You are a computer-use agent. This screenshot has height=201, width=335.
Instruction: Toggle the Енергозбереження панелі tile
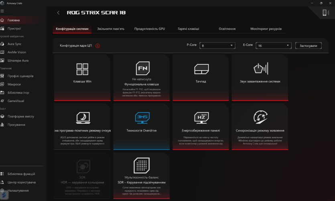click(201, 126)
